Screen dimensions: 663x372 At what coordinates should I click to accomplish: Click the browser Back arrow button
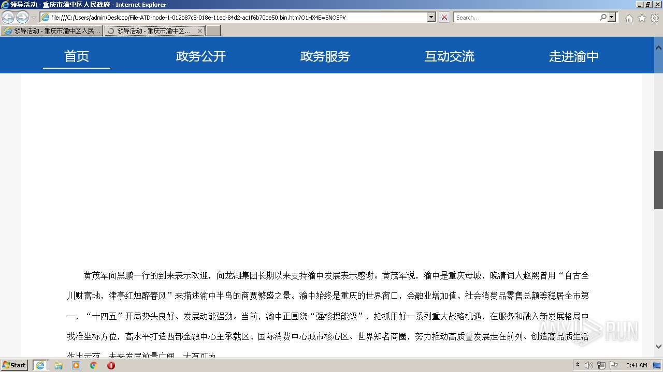point(8,18)
